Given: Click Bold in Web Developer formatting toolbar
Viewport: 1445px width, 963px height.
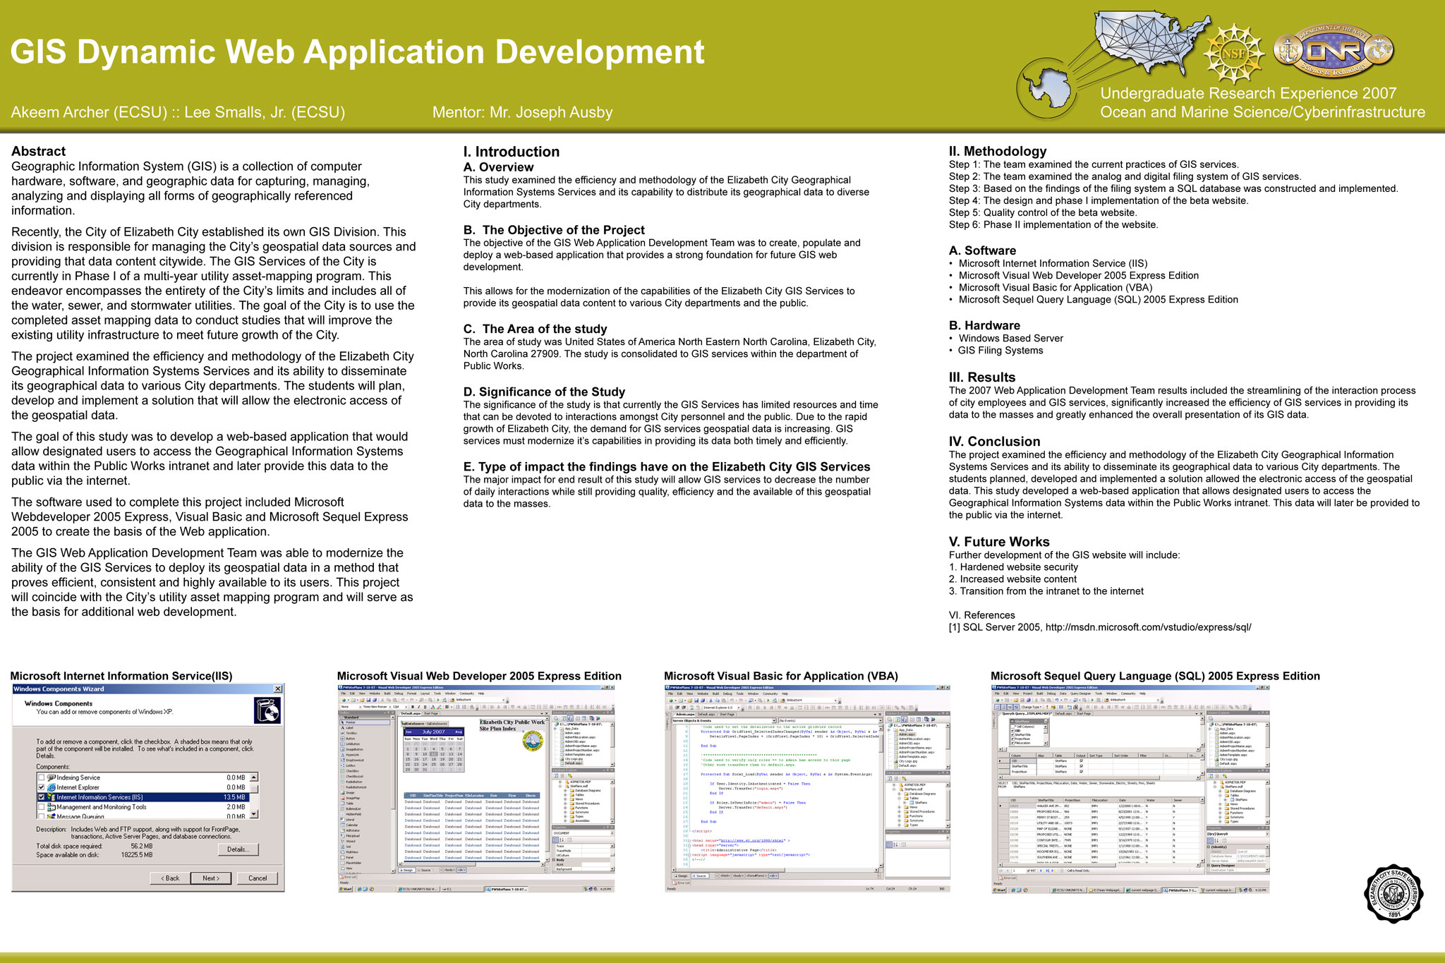Looking at the screenshot, I should point(413,707).
